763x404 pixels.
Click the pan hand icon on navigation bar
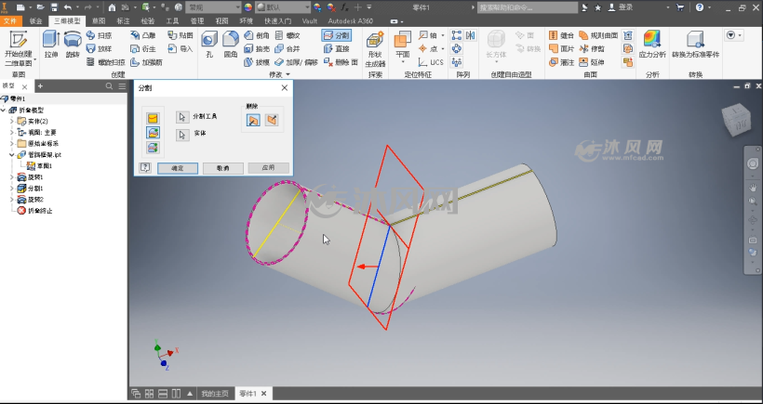click(752, 187)
